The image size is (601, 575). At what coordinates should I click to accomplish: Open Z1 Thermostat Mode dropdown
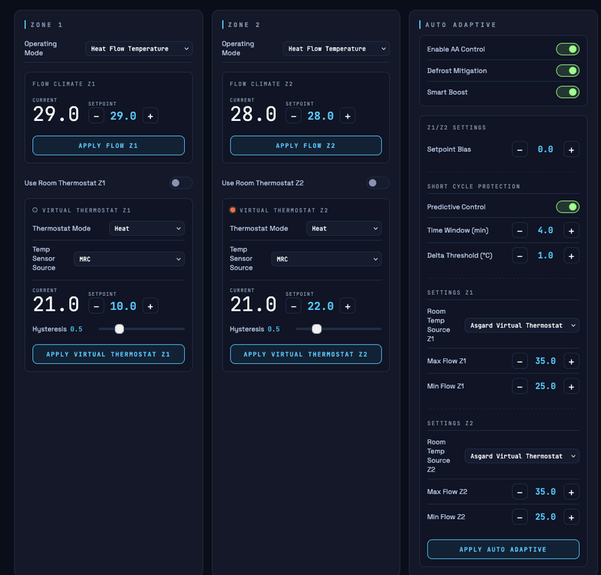click(146, 228)
